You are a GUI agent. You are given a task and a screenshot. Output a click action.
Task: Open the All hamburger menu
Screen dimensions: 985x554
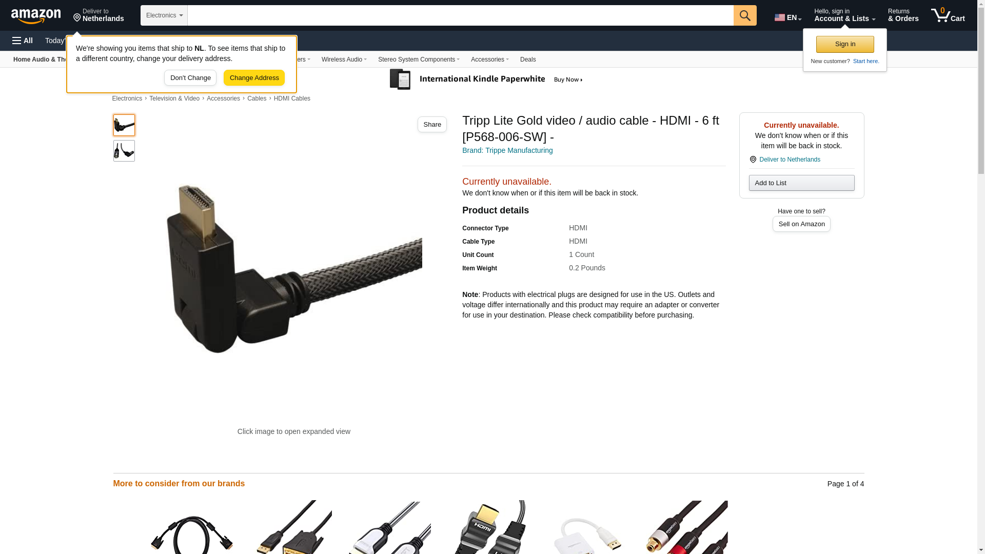tap(23, 41)
